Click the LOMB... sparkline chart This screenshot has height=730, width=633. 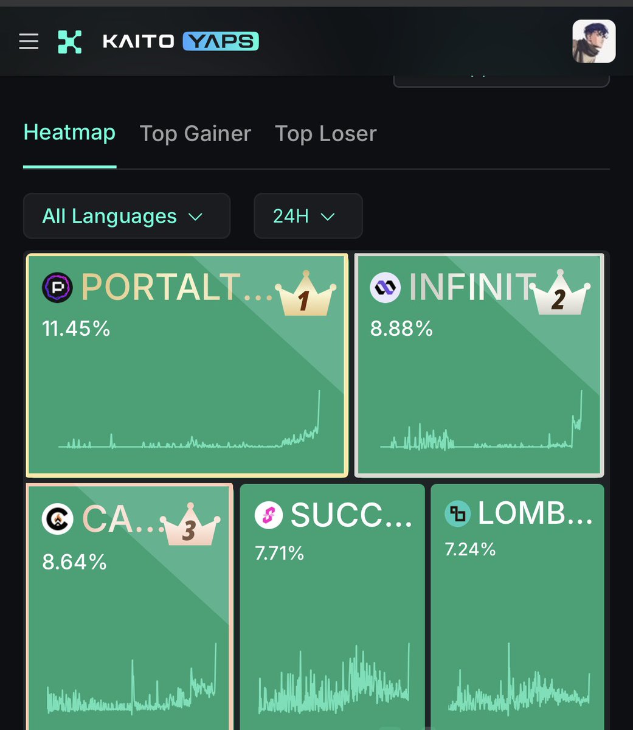tap(519, 678)
